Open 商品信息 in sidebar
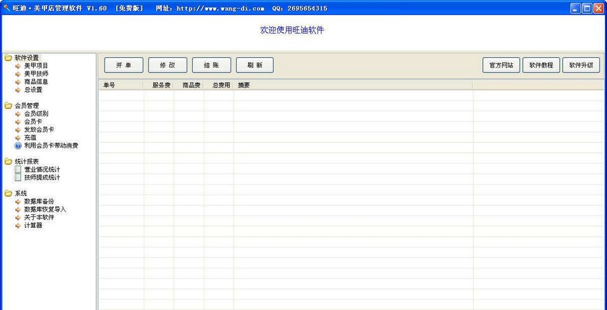The width and height of the screenshot is (607, 310). coord(36,82)
